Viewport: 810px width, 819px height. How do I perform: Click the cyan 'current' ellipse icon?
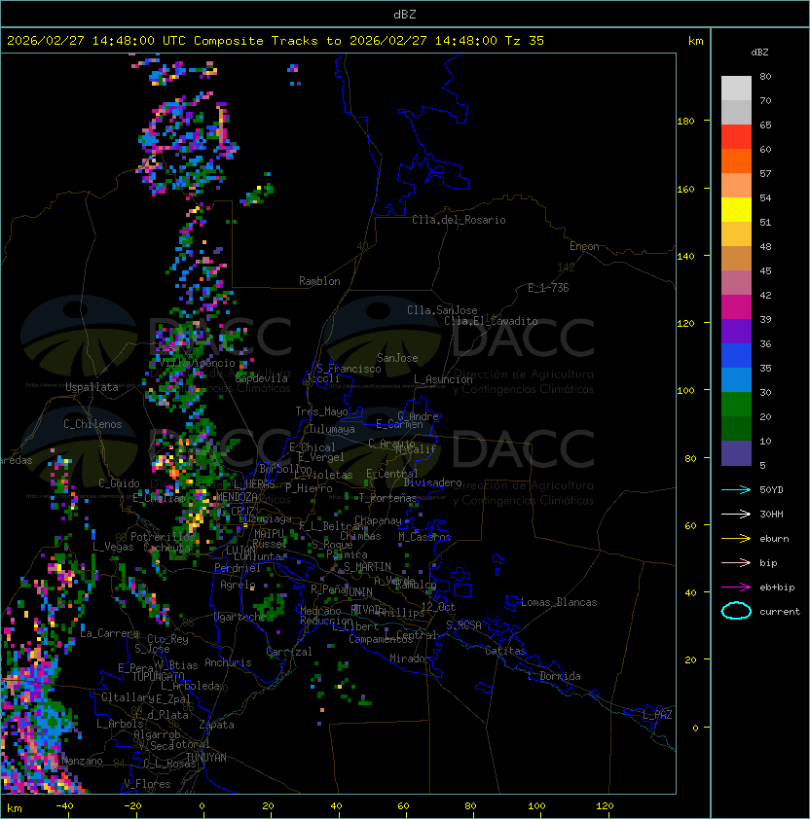point(736,611)
